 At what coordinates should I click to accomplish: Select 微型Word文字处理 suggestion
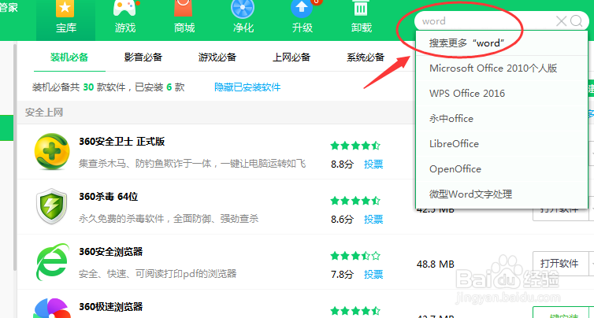pos(502,194)
